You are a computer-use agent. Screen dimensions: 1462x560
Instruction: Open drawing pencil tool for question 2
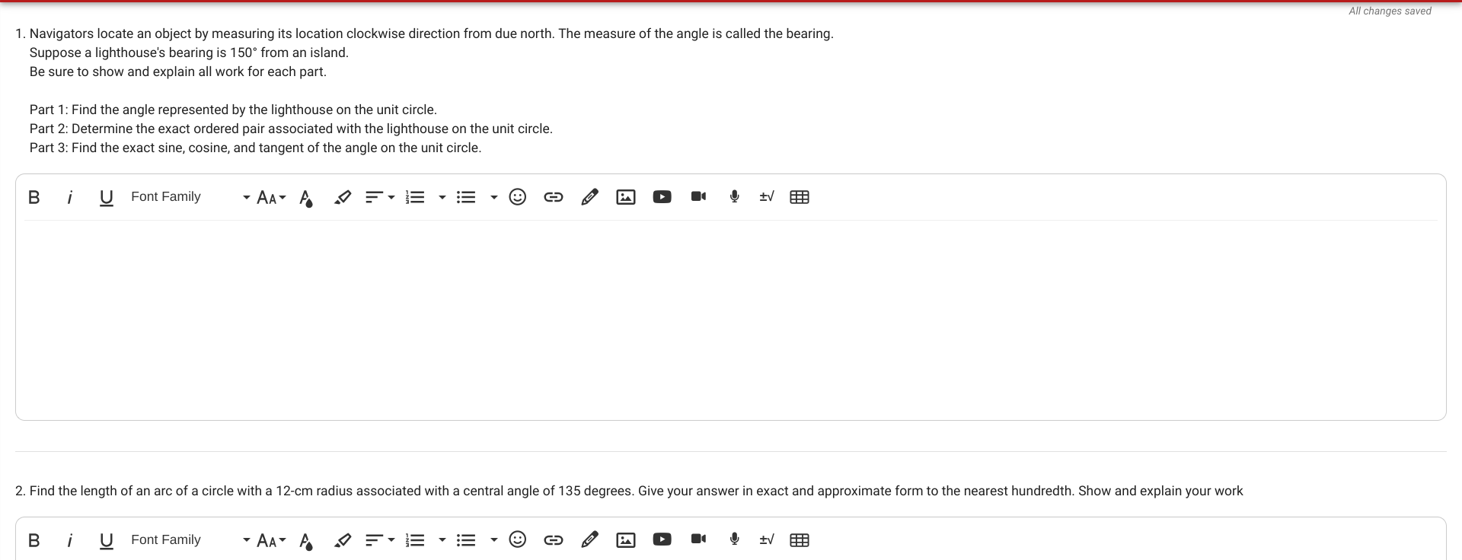589,540
